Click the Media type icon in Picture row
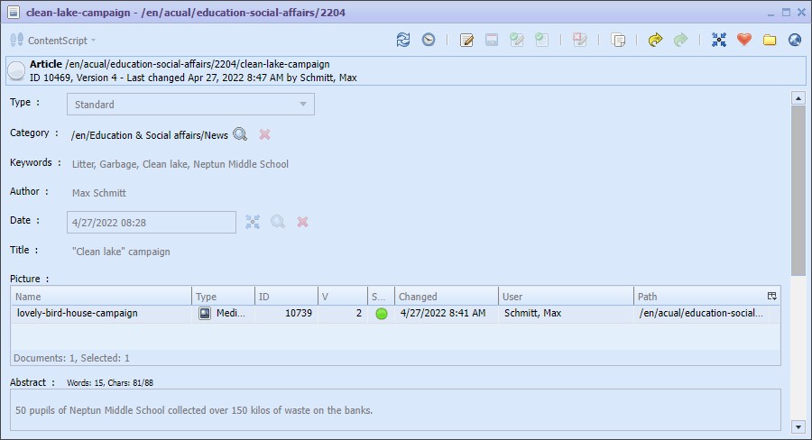Screen dimensions: 812x440 coord(205,313)
